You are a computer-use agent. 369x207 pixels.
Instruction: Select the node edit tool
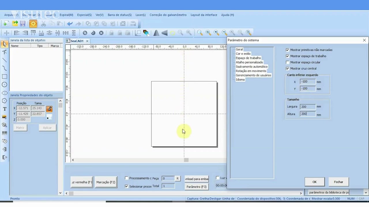[x=4, y=52]
